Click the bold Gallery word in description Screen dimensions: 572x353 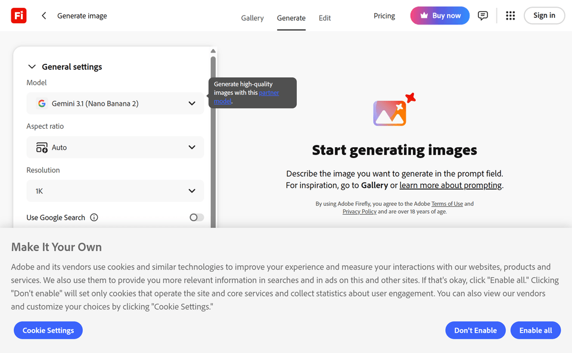click(x=374, y=185)
